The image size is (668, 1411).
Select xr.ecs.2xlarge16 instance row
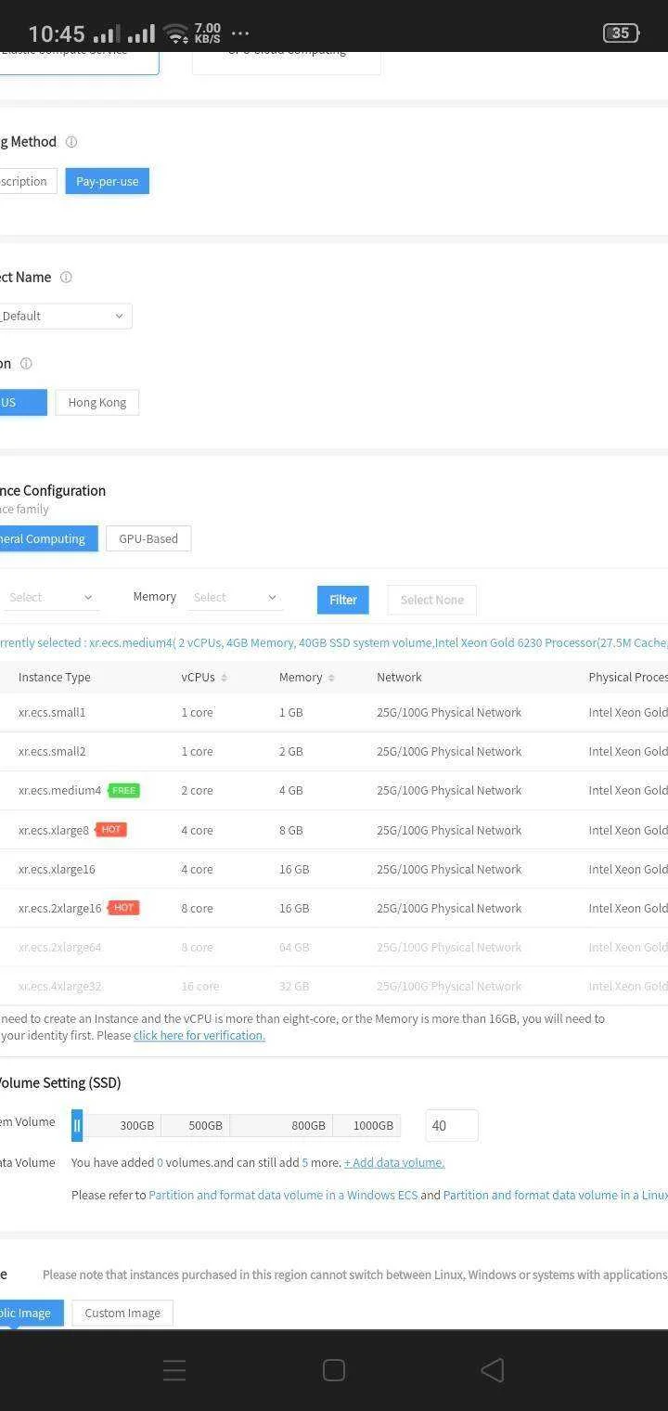click(334, 908)
